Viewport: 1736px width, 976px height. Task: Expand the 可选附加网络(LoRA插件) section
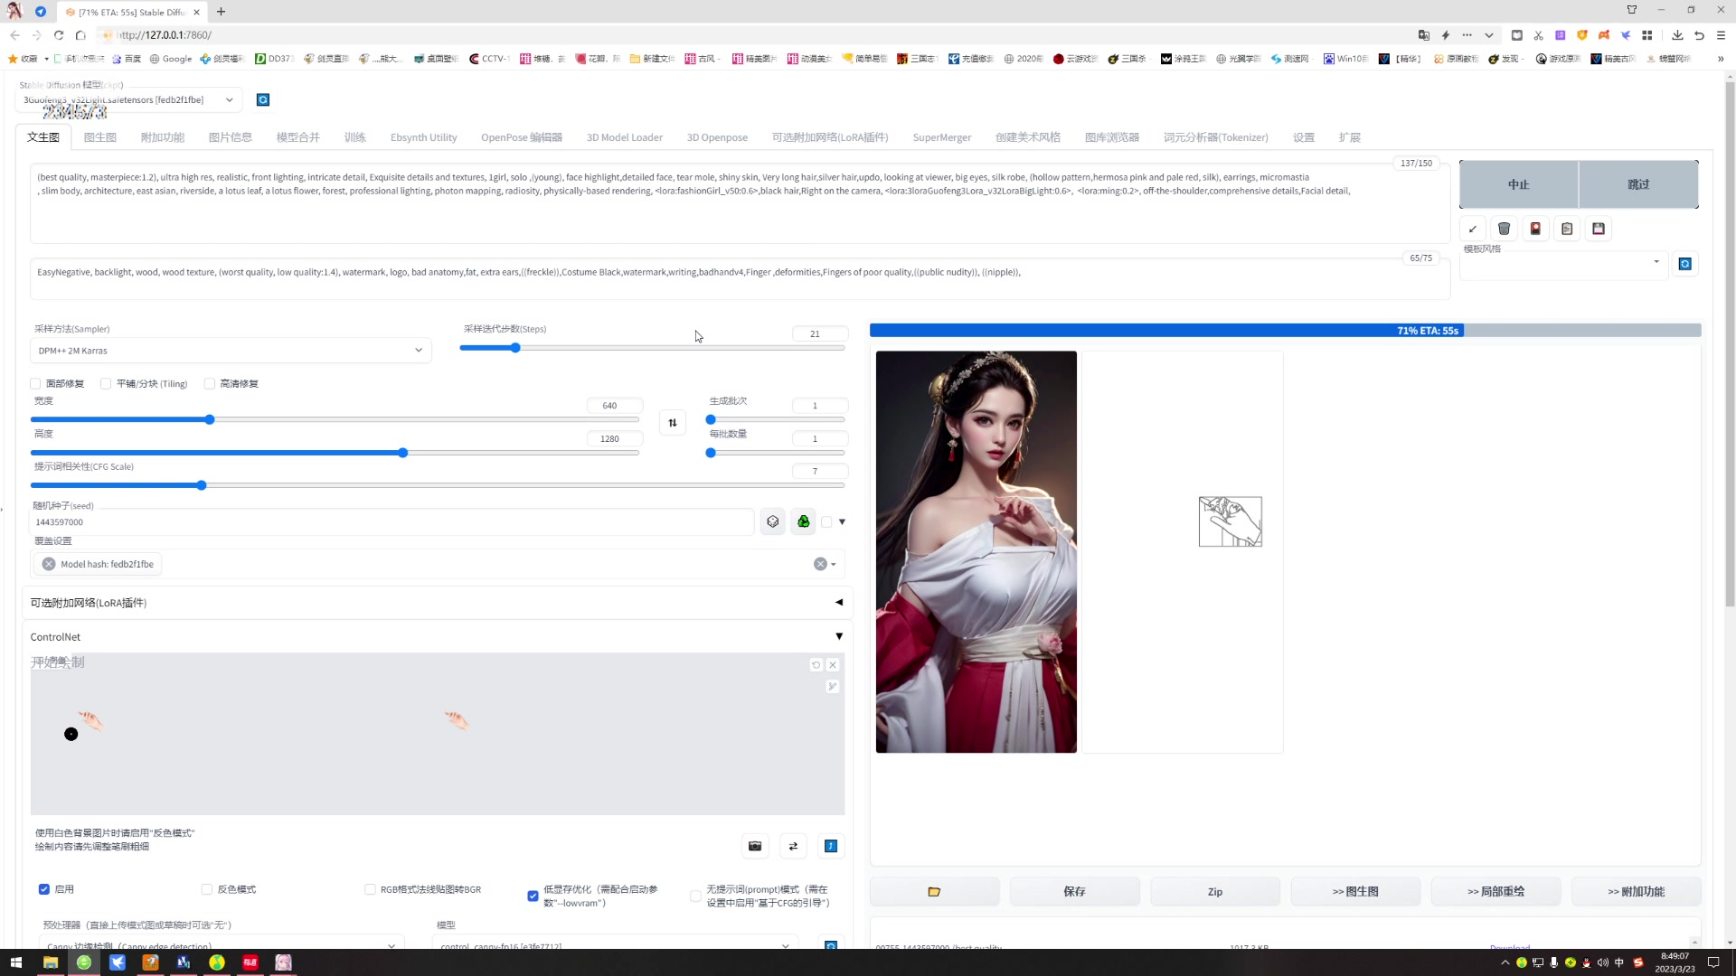pos(437,603)
